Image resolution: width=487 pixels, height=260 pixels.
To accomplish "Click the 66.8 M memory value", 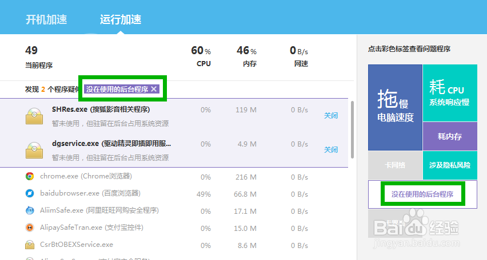I will 245,194.
